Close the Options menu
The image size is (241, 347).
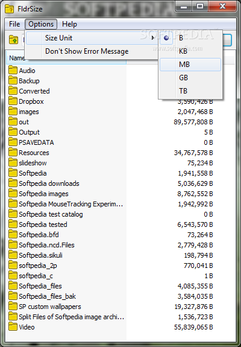41,24
